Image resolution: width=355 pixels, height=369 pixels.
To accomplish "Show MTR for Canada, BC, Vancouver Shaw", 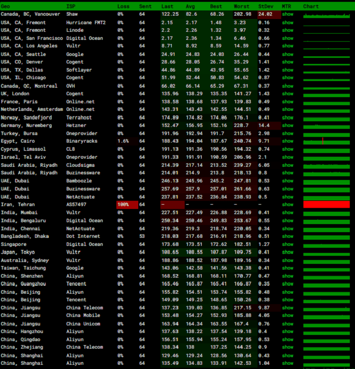I will (x=287, y=14).
